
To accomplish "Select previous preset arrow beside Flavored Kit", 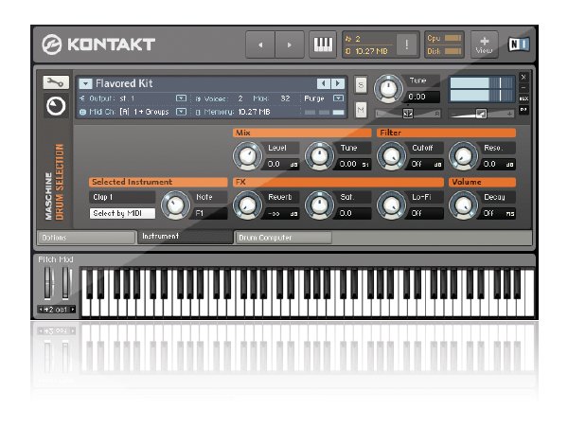I will [x=323, y=83].
